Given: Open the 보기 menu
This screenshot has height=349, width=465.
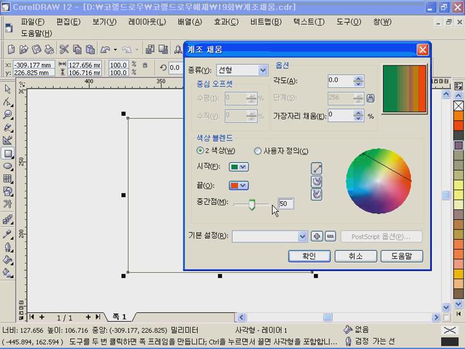Looking at the screenshot, I should click(x=105, y=22).
